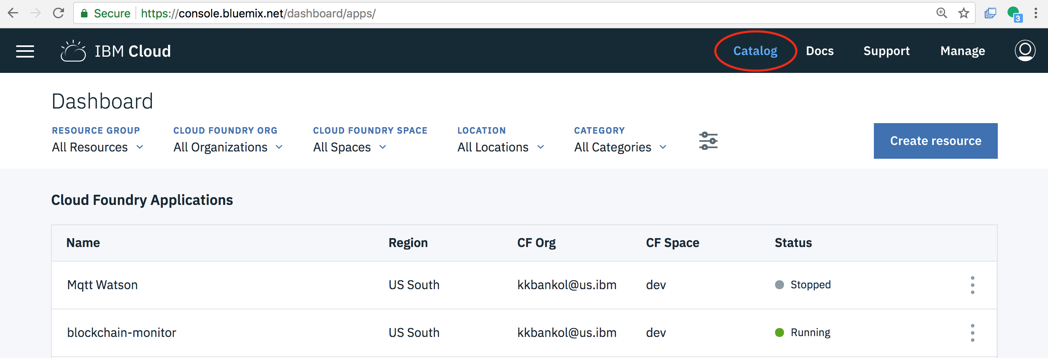1048x358 pixels.
Task: Bookmark this page with star icon
Action: [x=963, y=13]
